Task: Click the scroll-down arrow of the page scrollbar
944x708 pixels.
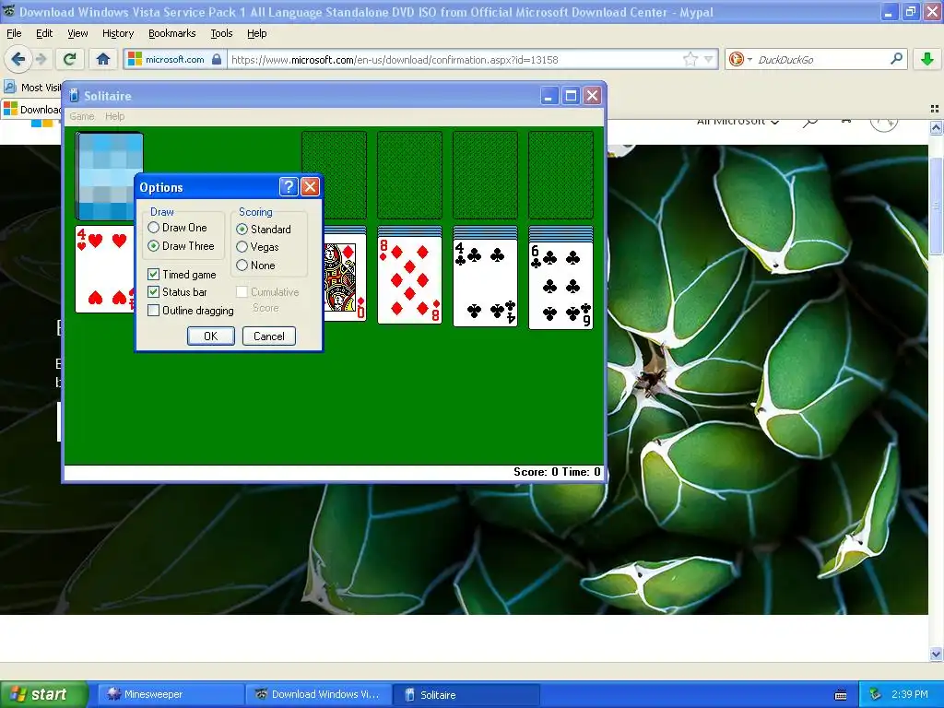Action: pyautogui.click(x=936, y=654)
